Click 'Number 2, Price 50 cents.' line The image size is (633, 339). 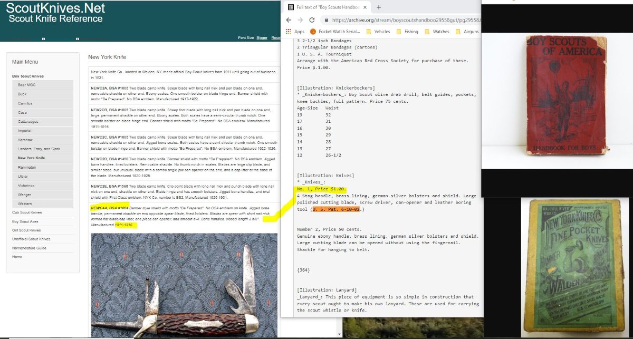click(x=330, y=229)
